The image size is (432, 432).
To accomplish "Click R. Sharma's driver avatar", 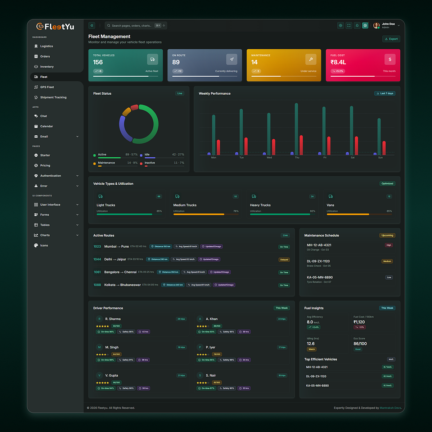I will (x=99, y=319).
